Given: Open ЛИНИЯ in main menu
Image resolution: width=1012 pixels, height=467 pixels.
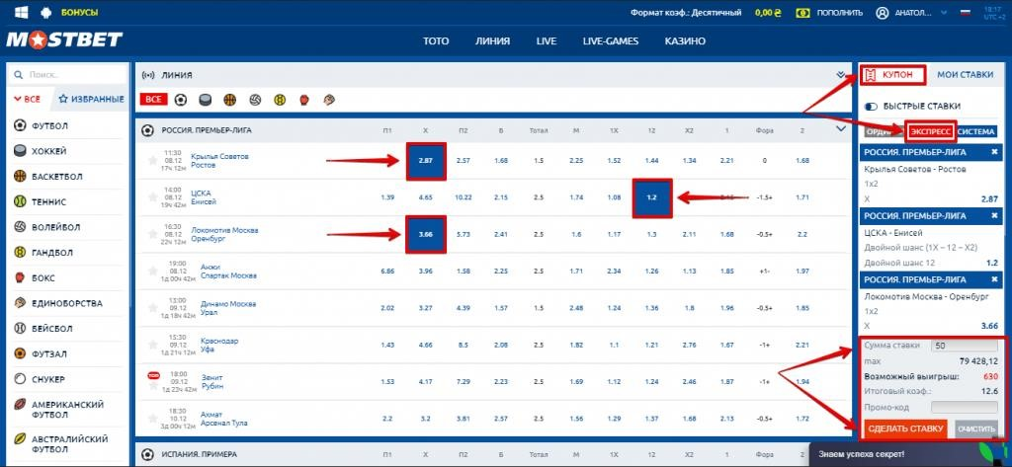Looking at the screenshot, I should 492,40.
